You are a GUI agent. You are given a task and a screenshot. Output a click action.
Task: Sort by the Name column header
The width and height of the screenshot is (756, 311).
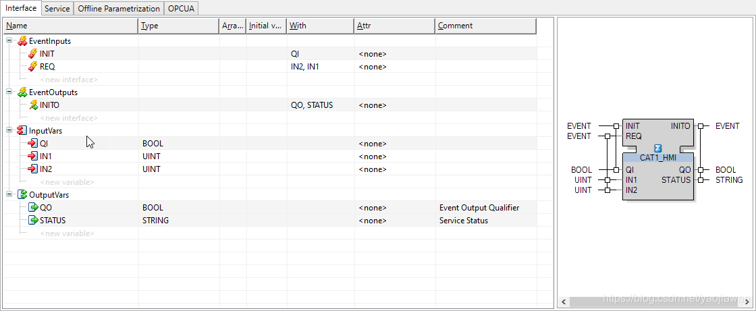(70, 26)
